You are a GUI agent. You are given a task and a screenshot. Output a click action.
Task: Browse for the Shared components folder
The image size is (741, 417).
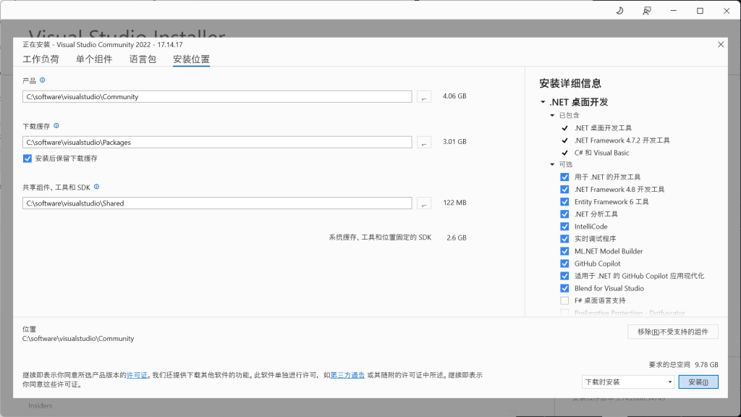point(424,203)
